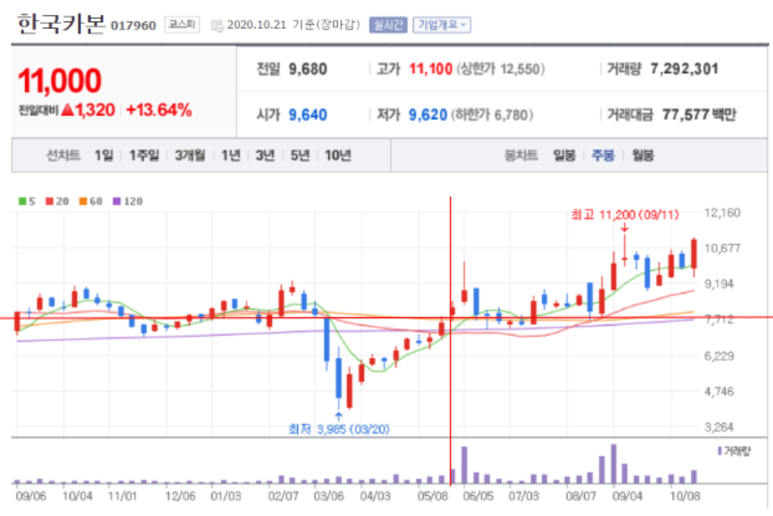The height and width of the screenshot is (516, 773).
Task: Switch candle chart to 일봉
Action: click(x=564, y=156)
